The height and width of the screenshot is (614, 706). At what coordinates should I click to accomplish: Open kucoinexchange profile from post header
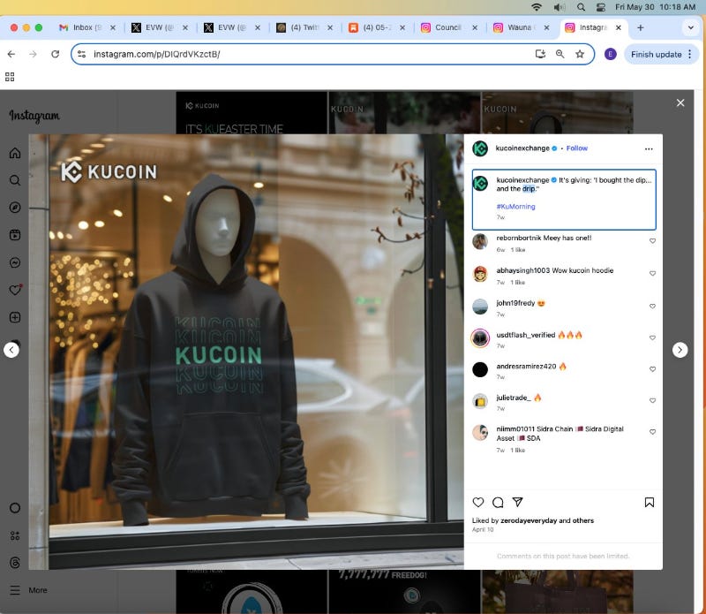522,148
